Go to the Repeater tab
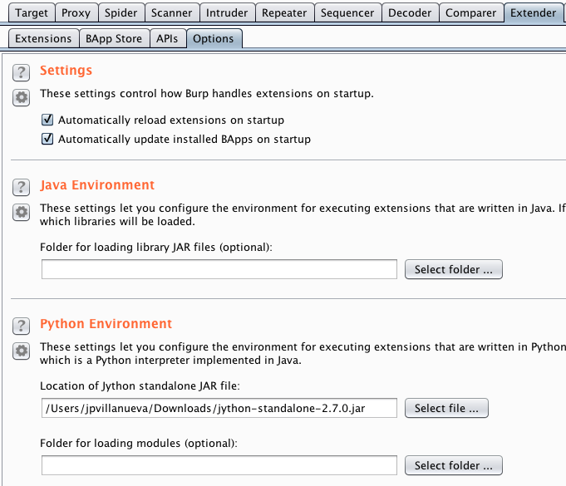566x486 pixels. [x=283, y=12]
